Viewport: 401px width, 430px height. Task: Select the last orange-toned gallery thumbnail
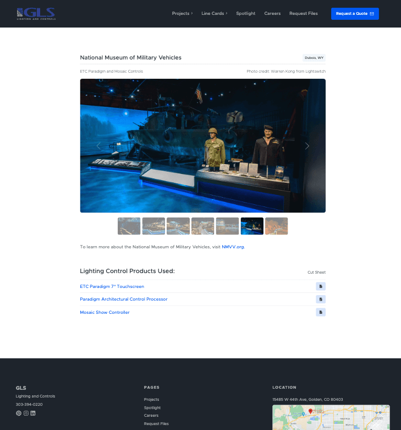click(276, 226)
